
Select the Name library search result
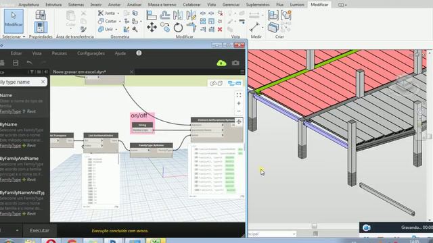(x=6, y=95)
